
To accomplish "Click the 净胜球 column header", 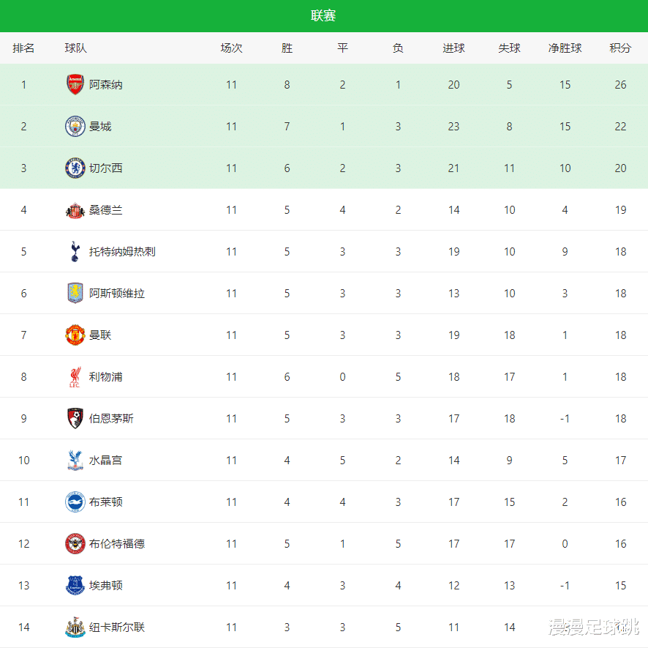I will coord(565,48).
